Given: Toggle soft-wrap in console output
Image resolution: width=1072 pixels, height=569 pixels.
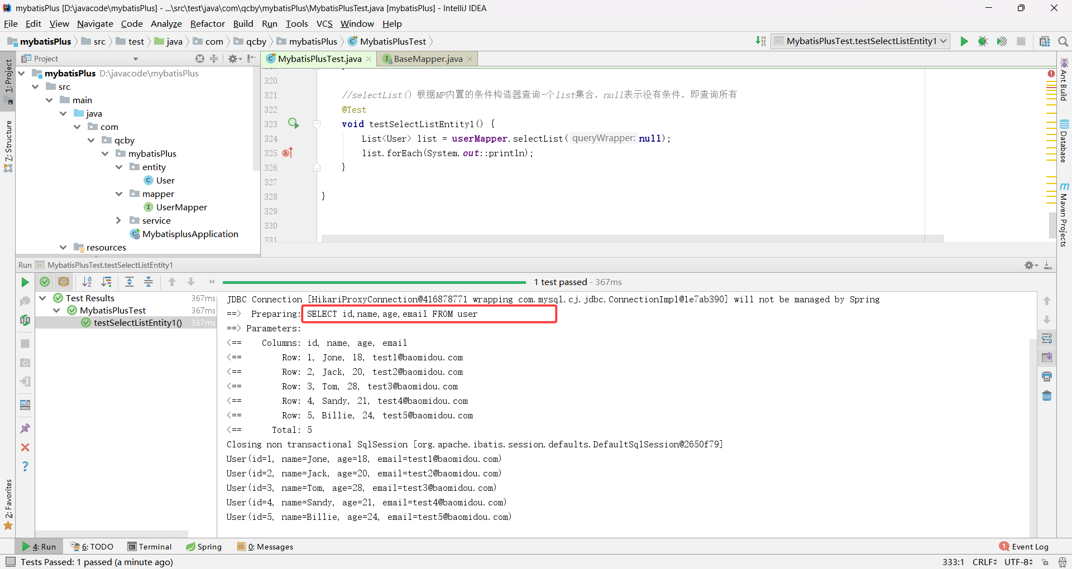Looking at the screenshot, I should (1047, 339).
